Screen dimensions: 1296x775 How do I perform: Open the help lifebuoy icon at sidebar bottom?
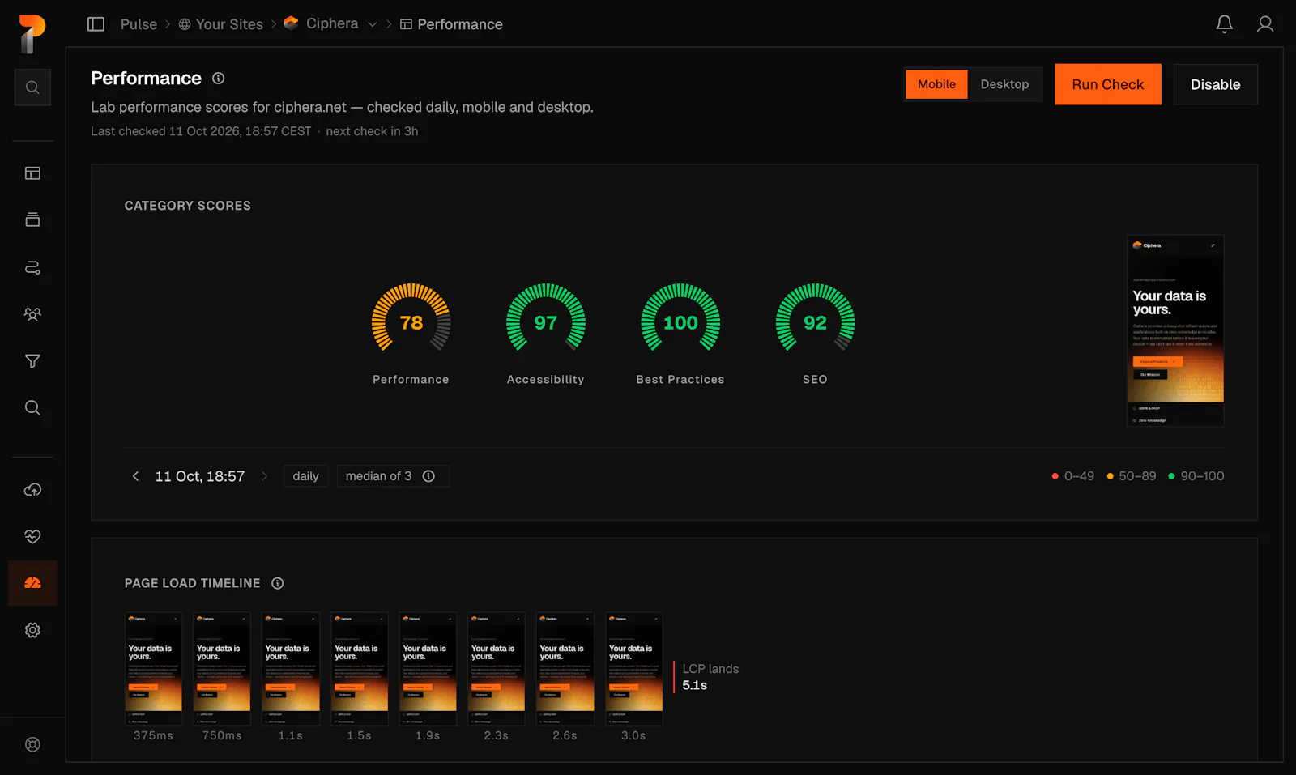coord(32,744)
